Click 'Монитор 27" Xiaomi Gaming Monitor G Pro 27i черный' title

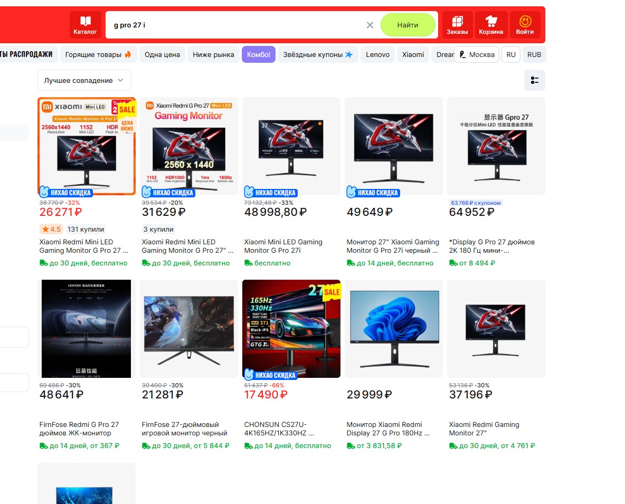[393, 246]
